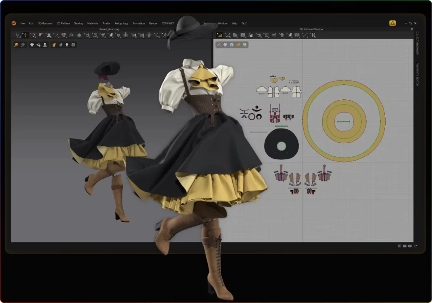Open the Sewing menu

(x=78, y=23)
